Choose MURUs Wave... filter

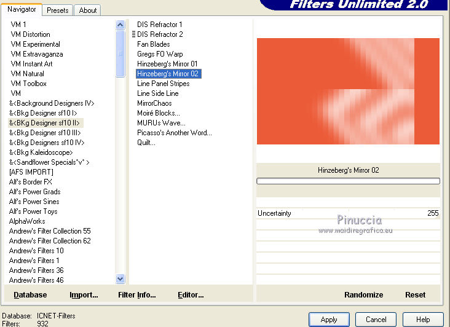(x=161, y=123)
